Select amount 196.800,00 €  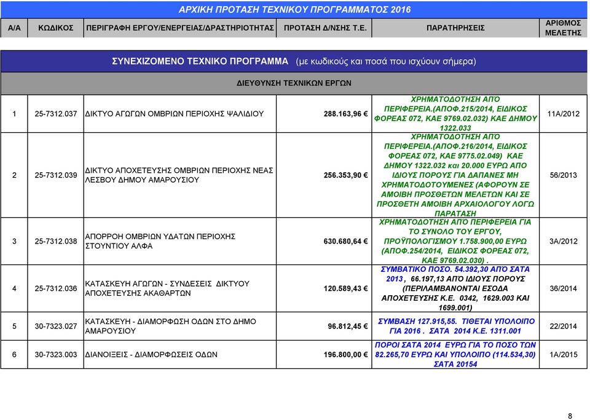click(x=345, y=355)
